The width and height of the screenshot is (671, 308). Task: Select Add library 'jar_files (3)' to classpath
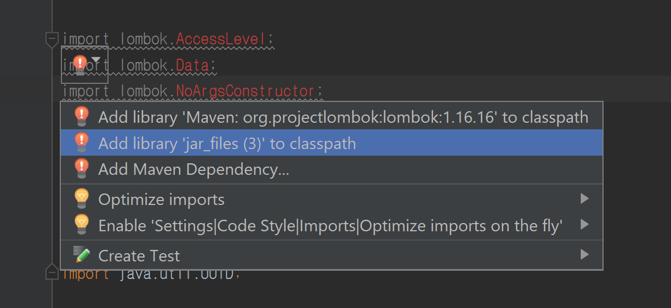tap(227, 144)
